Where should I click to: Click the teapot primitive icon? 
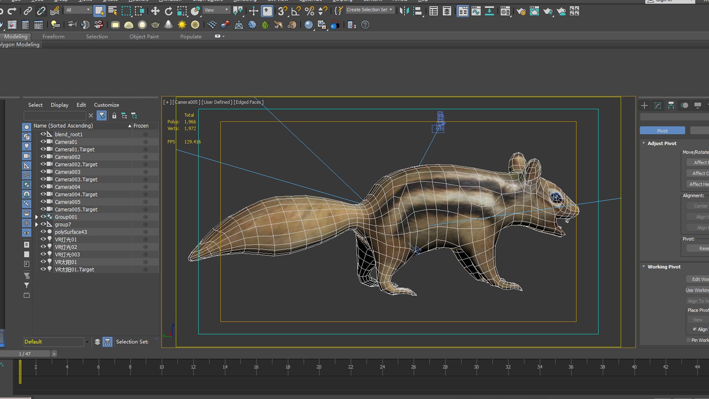tap(155, 25)
